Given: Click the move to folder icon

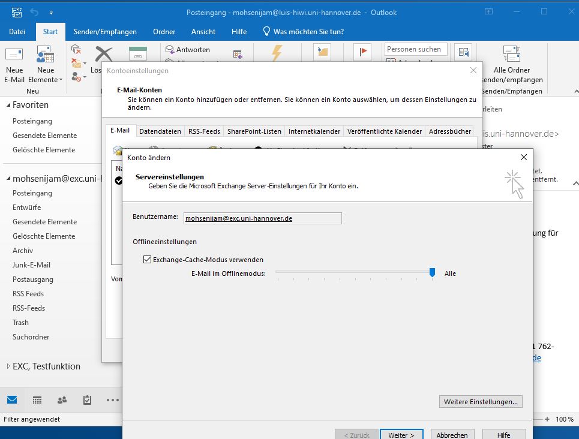Looking at the screenshot, I should pyautogui.click(x=322, y=52).
